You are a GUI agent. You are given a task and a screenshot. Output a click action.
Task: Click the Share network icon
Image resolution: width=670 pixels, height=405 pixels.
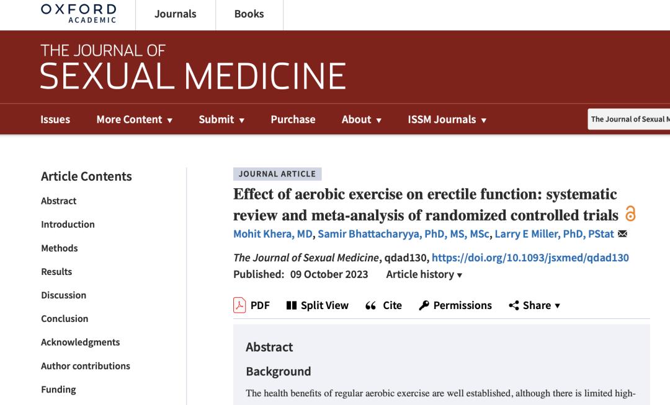pos(514,305)
